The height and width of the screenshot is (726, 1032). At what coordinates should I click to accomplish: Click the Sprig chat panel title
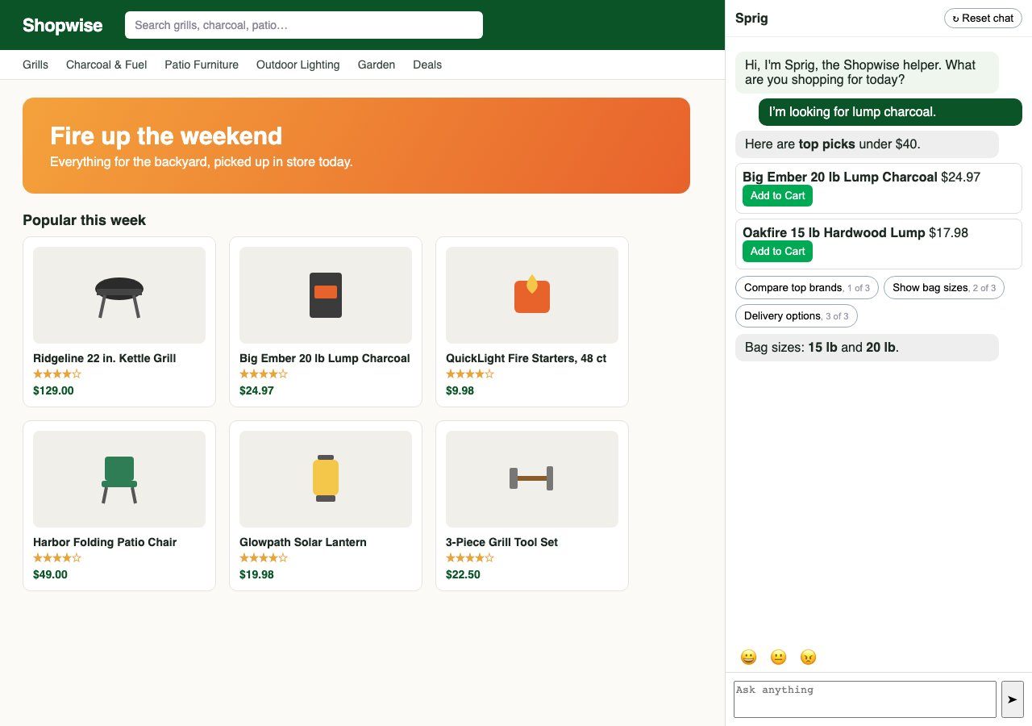click(x=751, y=19)
